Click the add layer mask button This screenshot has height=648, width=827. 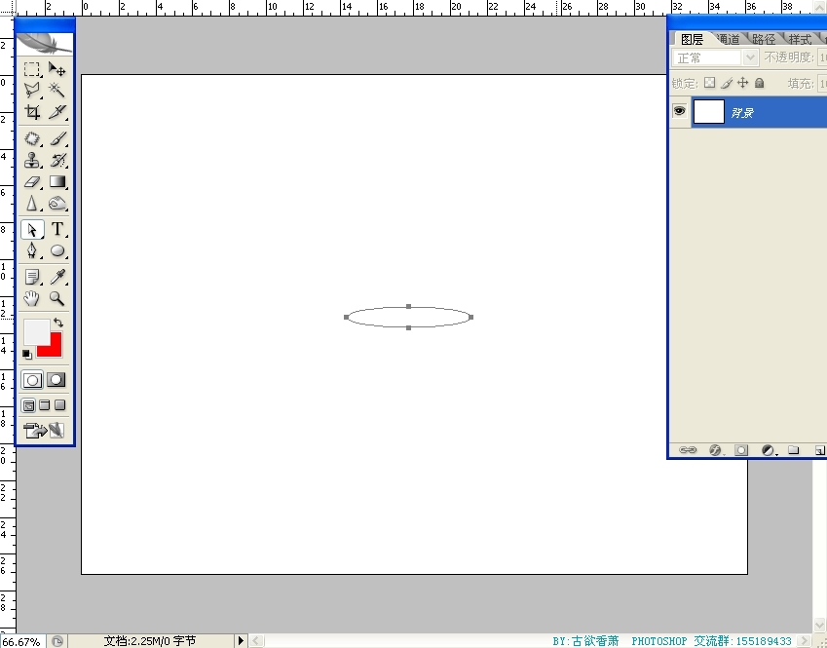click(x=741, y=450)
